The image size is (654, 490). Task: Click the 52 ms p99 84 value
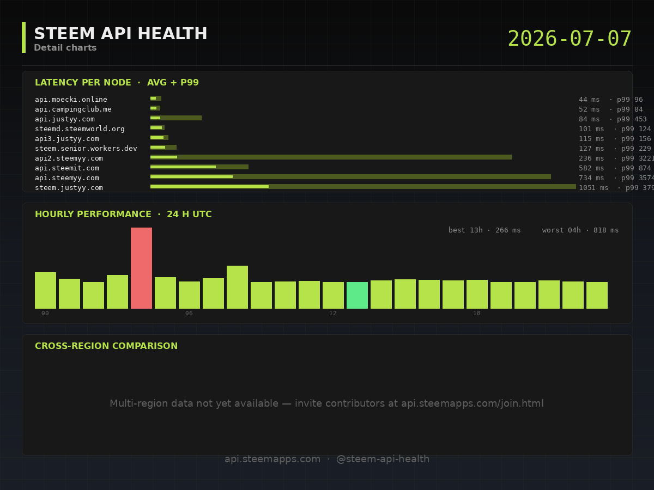point(611,109)
